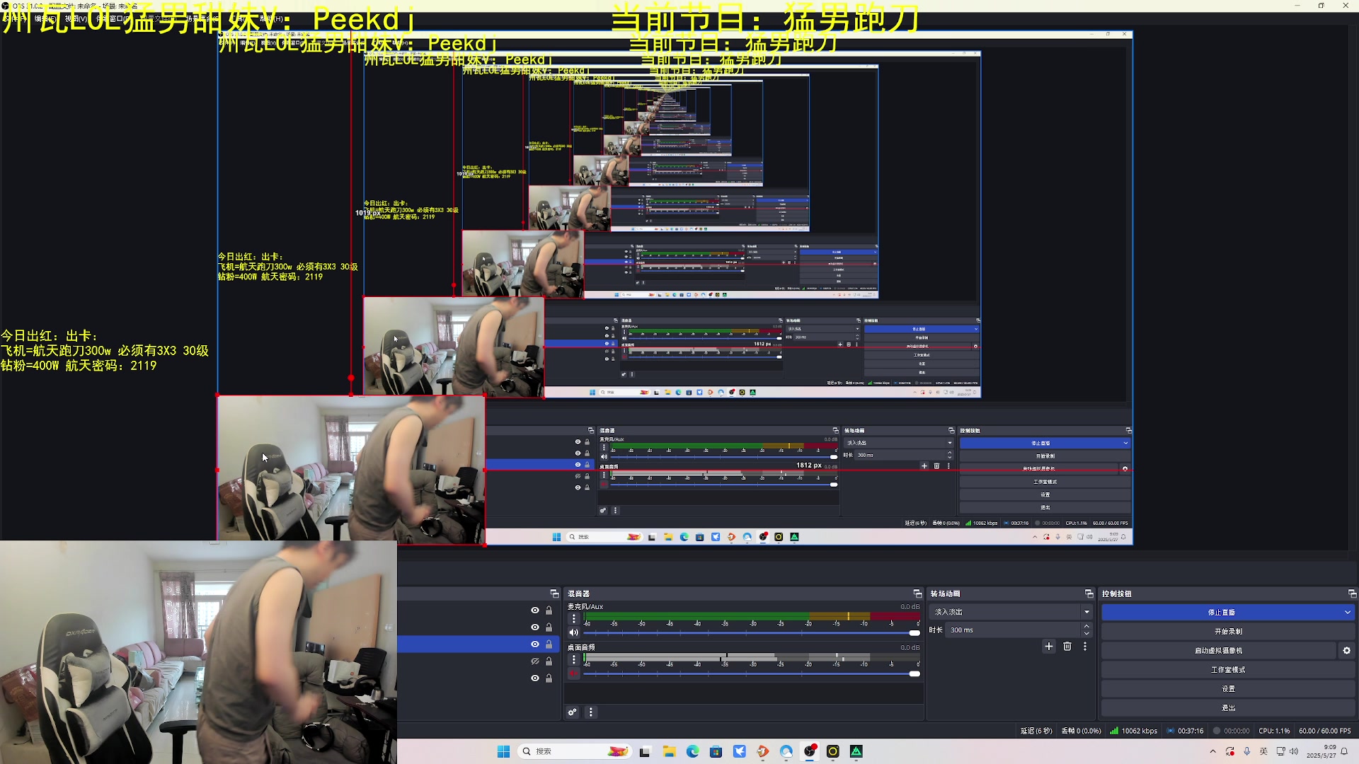This screenshot has height=764, width=1359.
Task: Open Windows Start menu
Action: tap(503, 751)
